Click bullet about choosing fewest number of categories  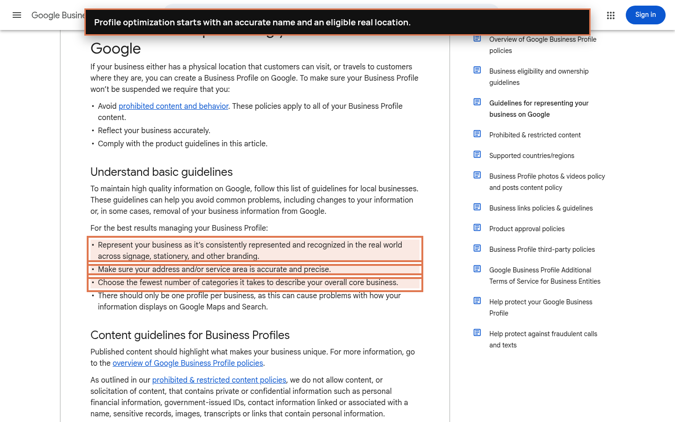point(248,283)
